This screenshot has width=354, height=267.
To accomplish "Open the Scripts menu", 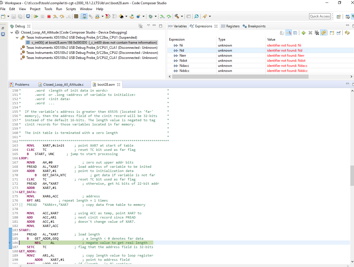I will pos(71,9).
